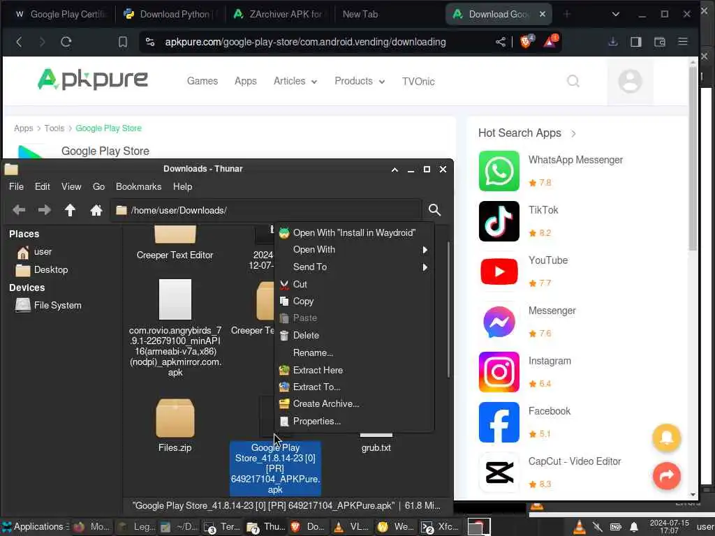Click Extract To menu entry

point(354,387)
